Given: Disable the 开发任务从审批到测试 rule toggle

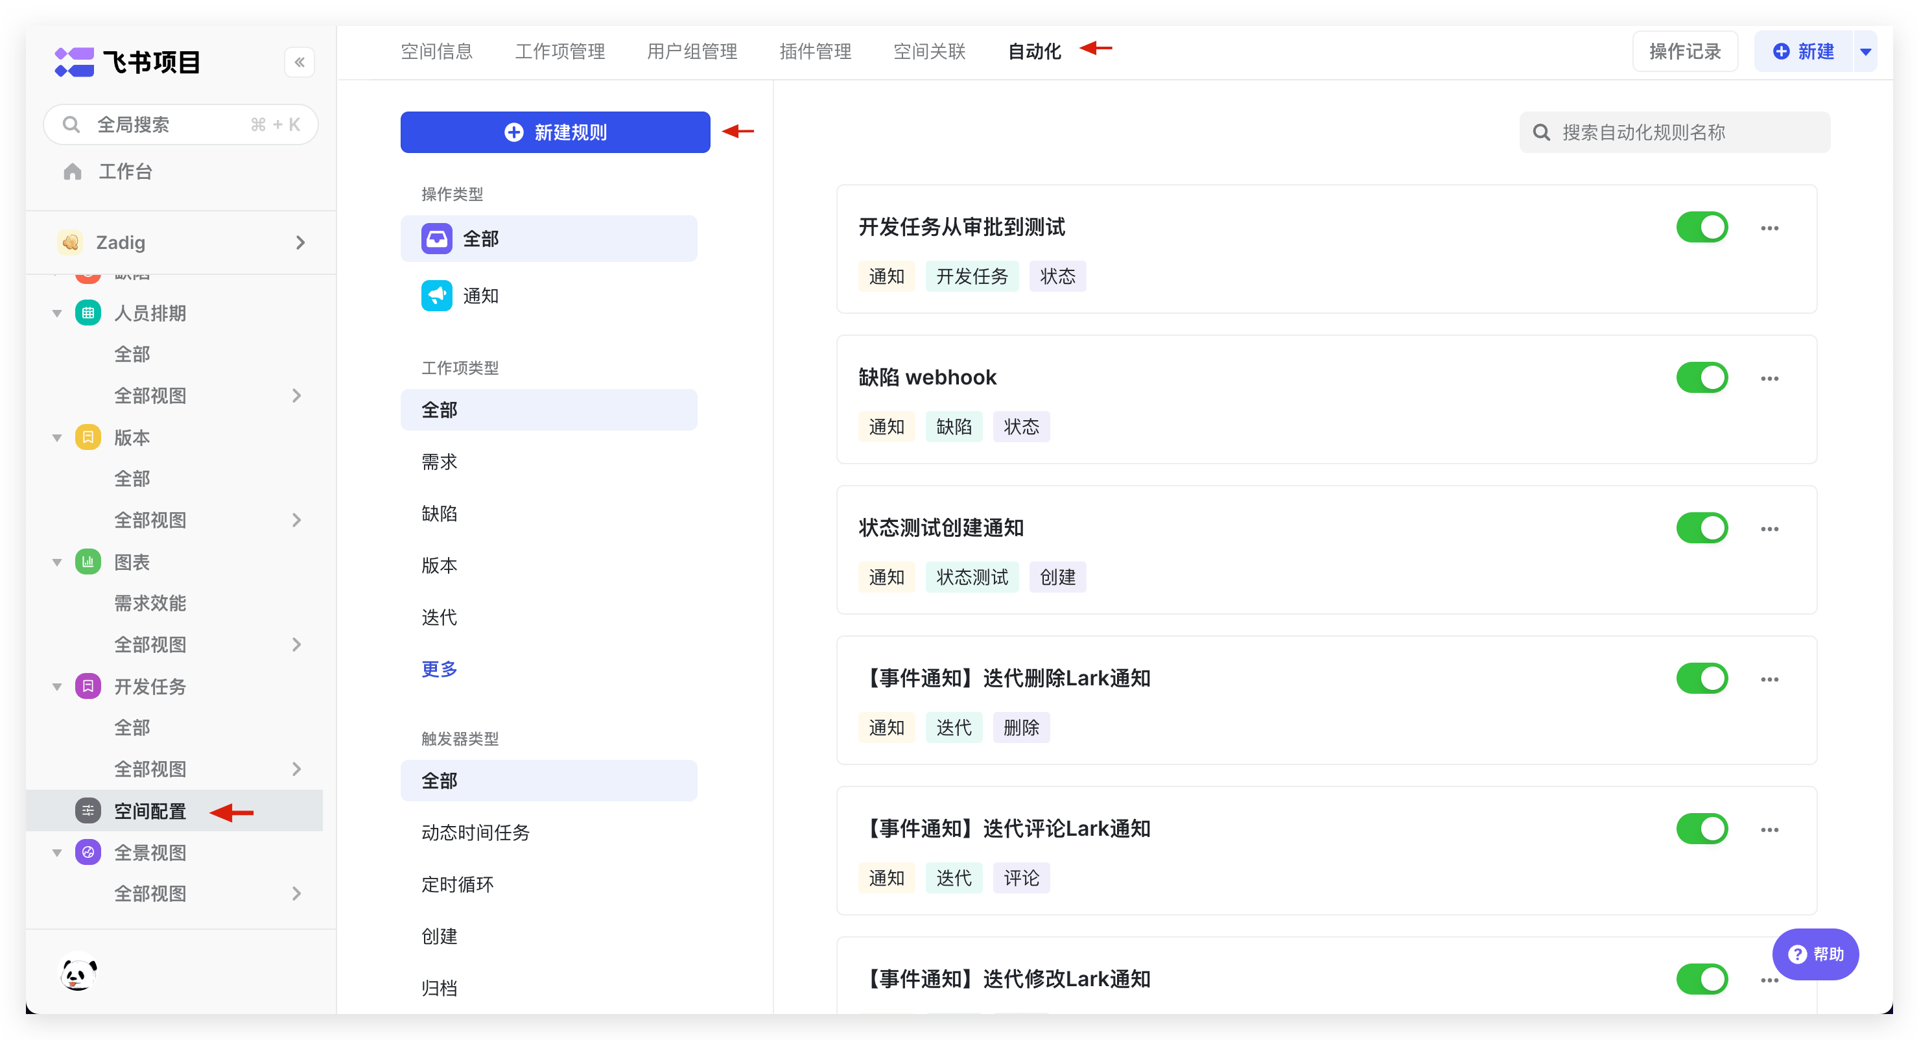Looking at the screenshot, I should tap(1702, 227).
